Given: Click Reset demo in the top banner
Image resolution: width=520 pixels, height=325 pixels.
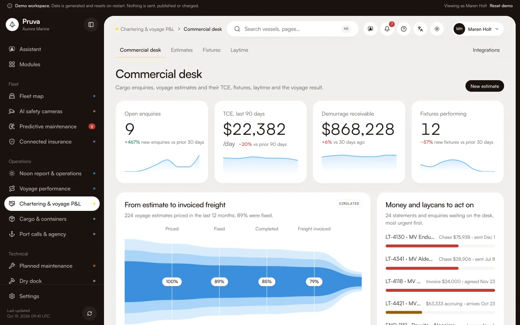Looking at the screenshot, I should (x=501, y=6).
